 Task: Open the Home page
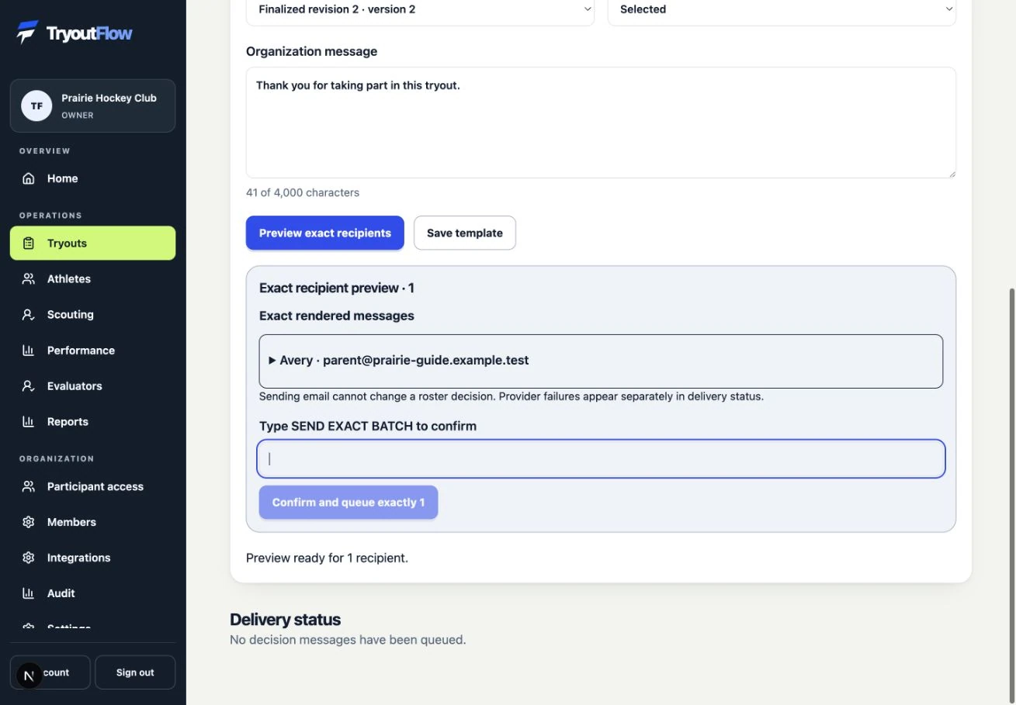pos(92,178)
